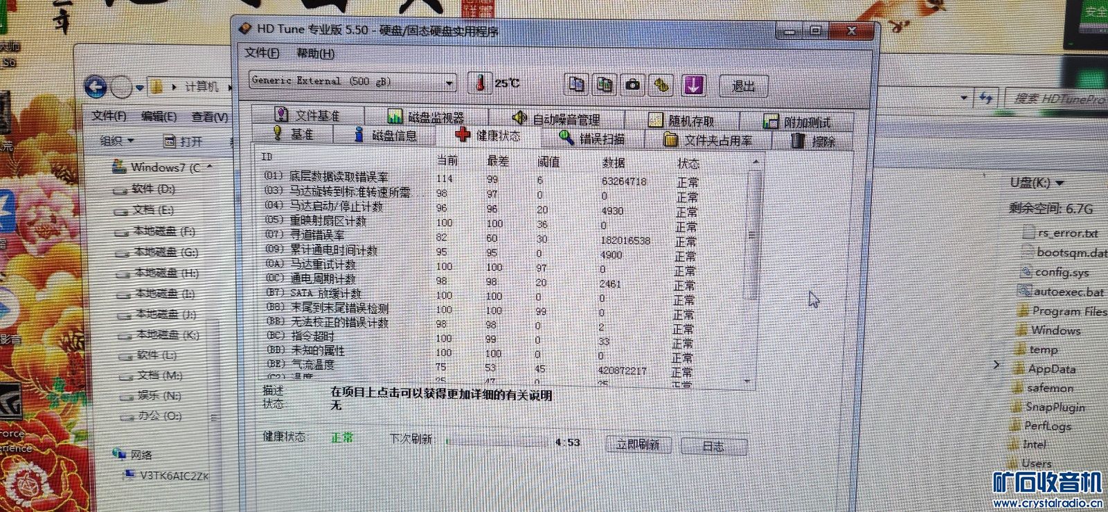Screen dimensions: 1108x512
Task: Click the purple down-arrow tray icon
Action: tap(693, 85)
